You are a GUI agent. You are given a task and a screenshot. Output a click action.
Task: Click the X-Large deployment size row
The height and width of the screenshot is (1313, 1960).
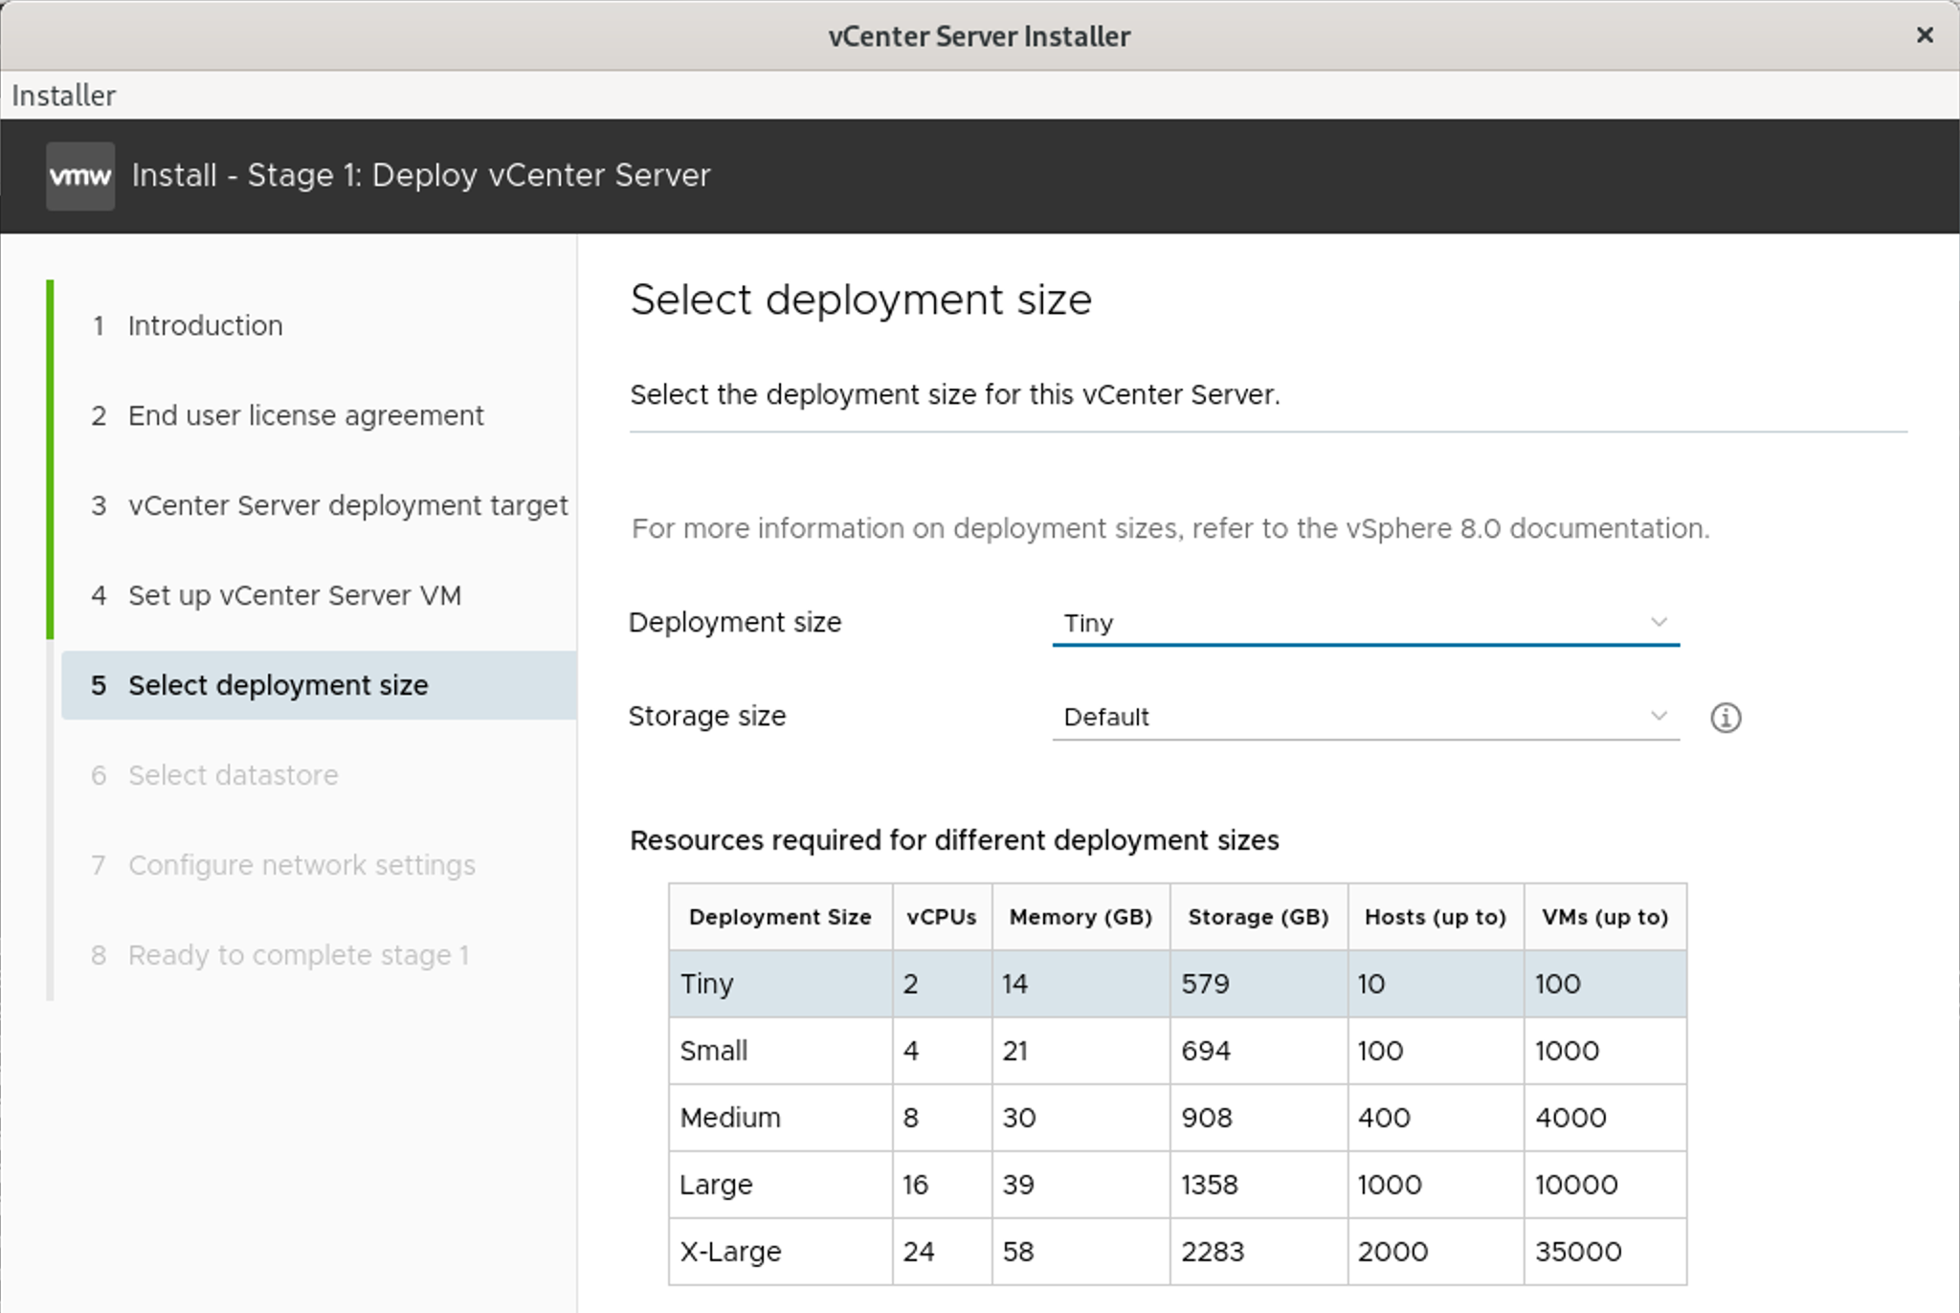957,1251
